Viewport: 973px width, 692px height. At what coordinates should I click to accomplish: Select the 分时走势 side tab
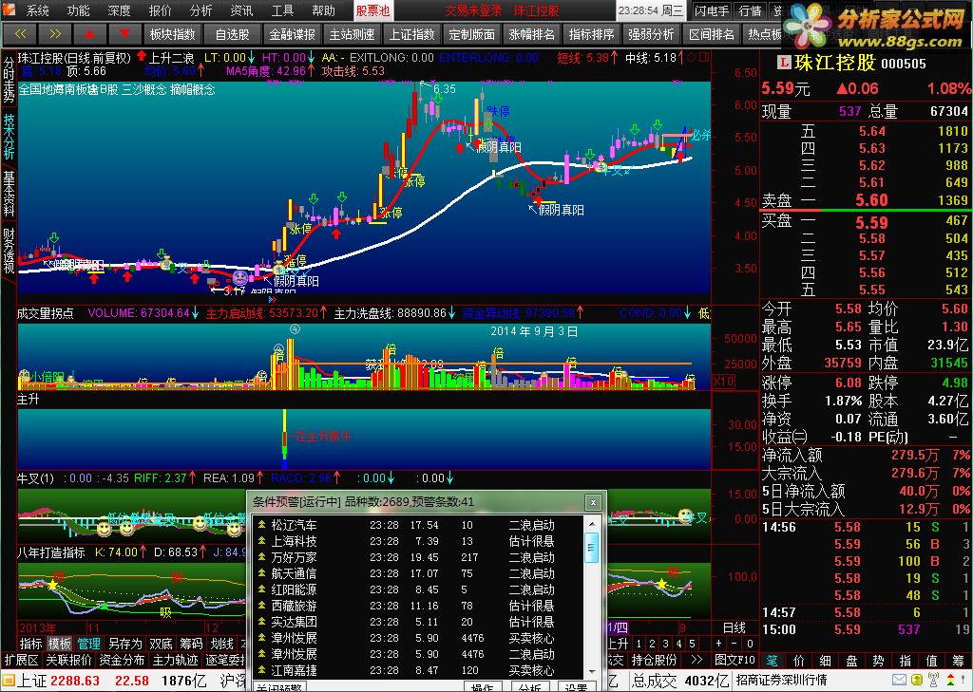coord(9,80)
